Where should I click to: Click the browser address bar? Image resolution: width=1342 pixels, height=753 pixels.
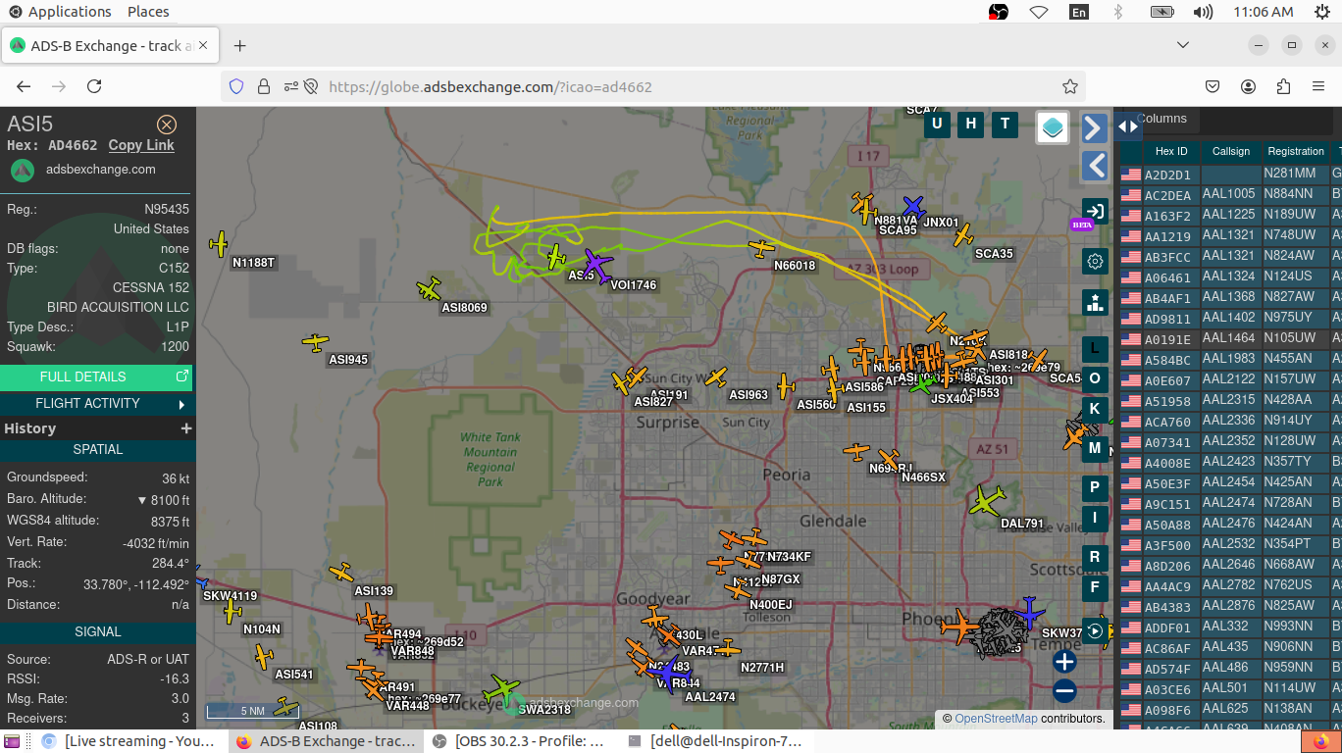click(653, 86)
